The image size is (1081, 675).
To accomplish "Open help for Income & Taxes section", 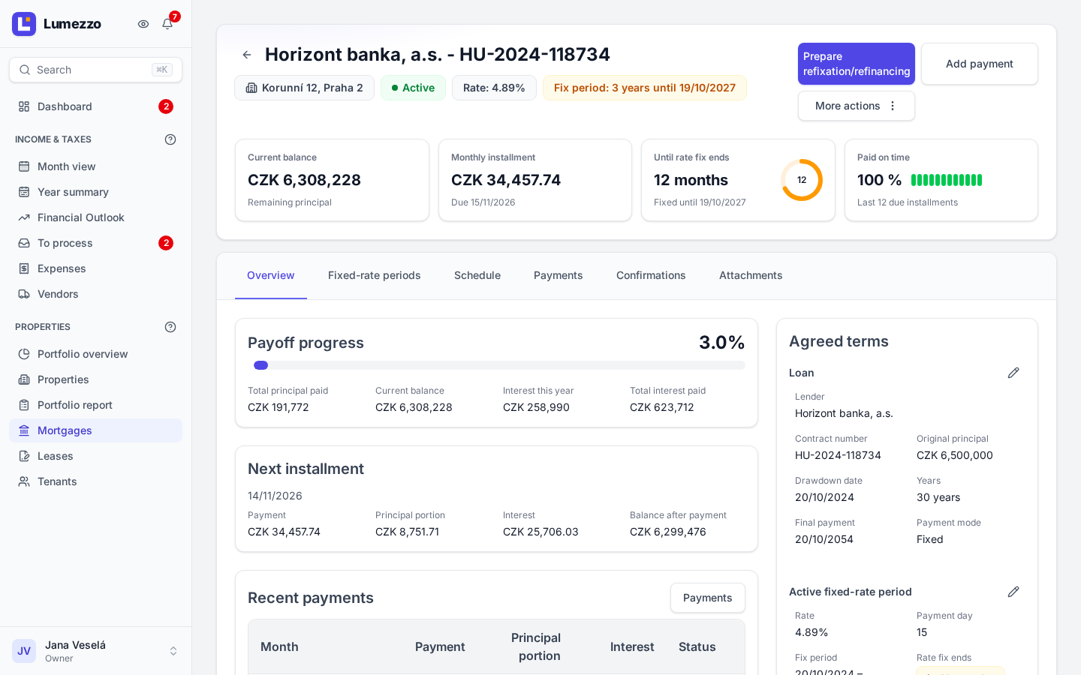I will (170, 139).
